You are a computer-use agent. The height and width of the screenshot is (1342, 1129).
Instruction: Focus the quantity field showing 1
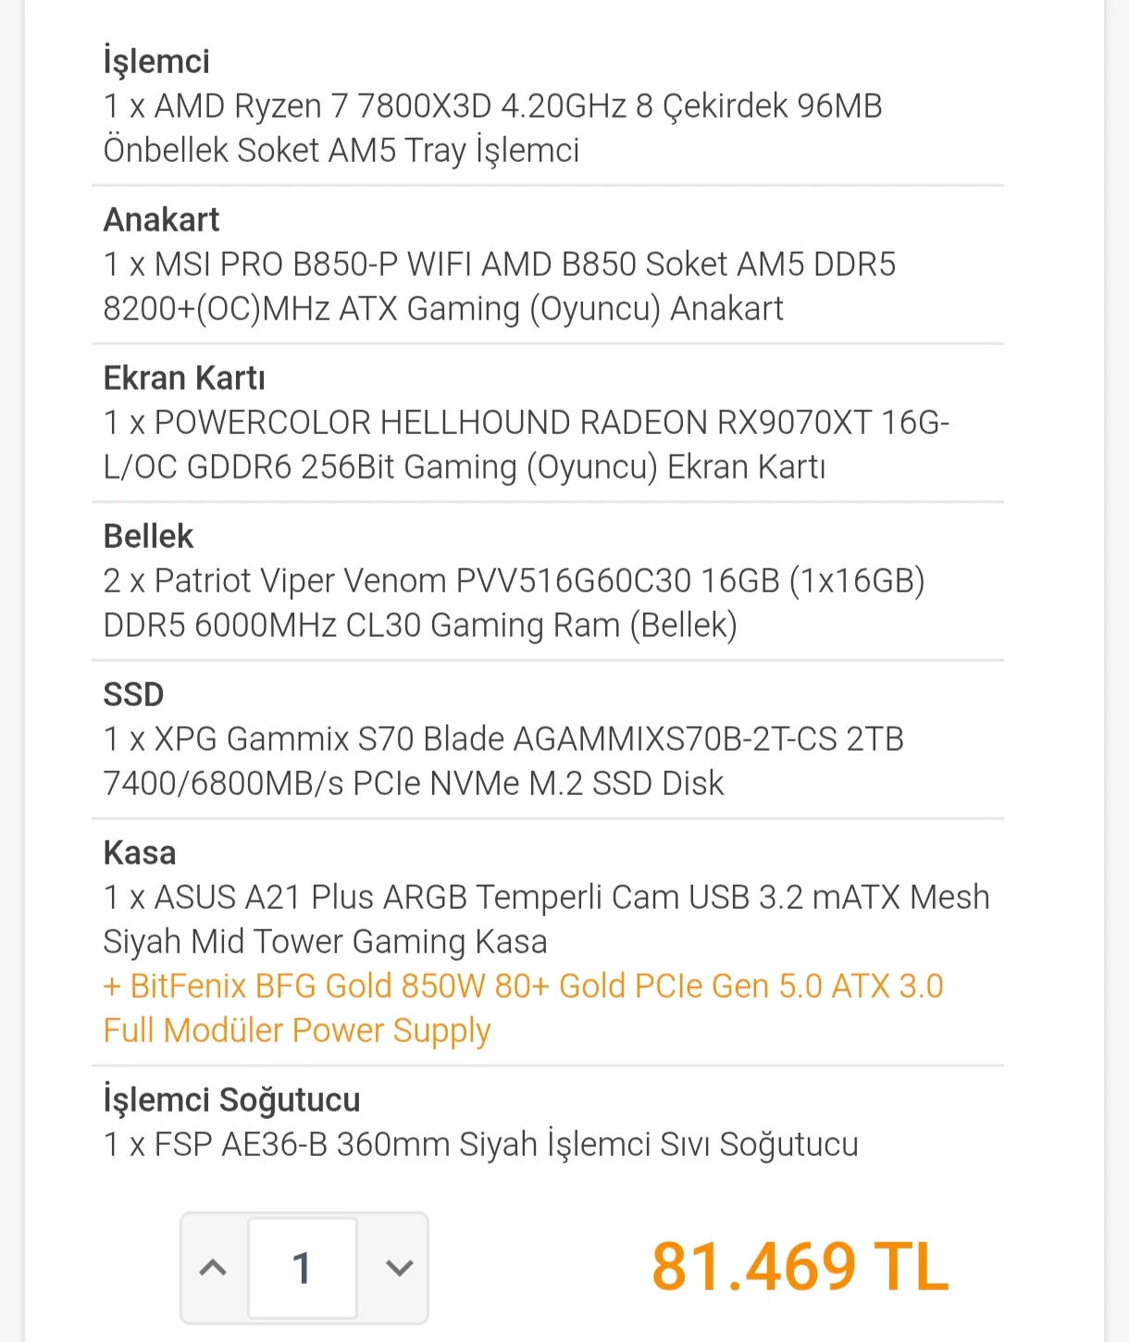pyautogui.click(x=303, y=1267)
